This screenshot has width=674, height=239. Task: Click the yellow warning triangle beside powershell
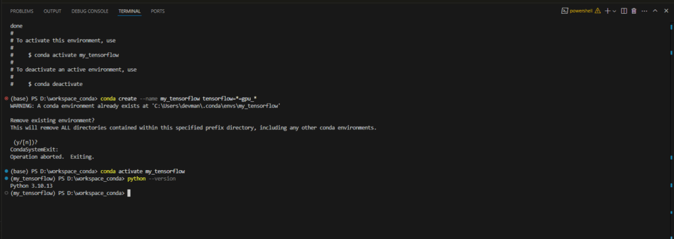point(598,11)
